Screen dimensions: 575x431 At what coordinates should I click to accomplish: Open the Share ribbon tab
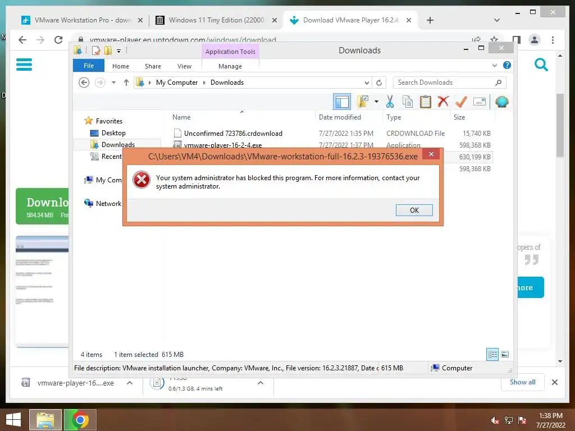[x=153, y=66]
